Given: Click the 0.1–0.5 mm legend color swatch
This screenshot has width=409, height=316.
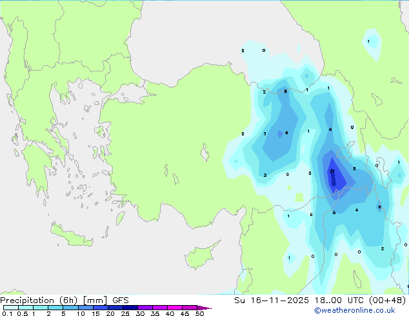Looking at the screenshot, I should (11, 308).
